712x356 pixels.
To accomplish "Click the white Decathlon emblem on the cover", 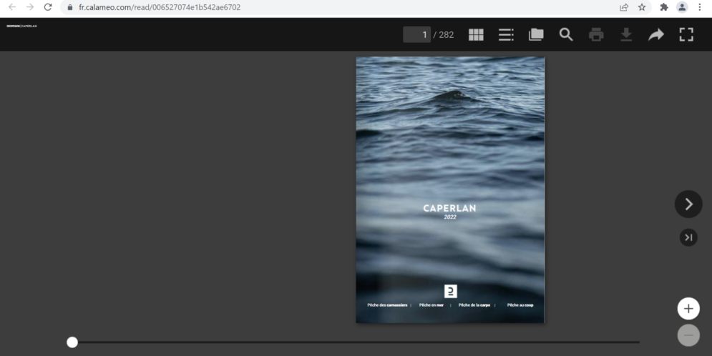I will [x=450, y=291].
